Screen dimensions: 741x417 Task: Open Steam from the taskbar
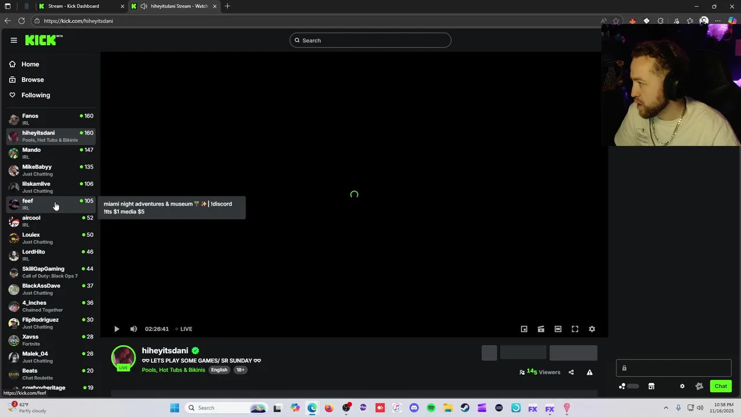[x=465, y=408]
